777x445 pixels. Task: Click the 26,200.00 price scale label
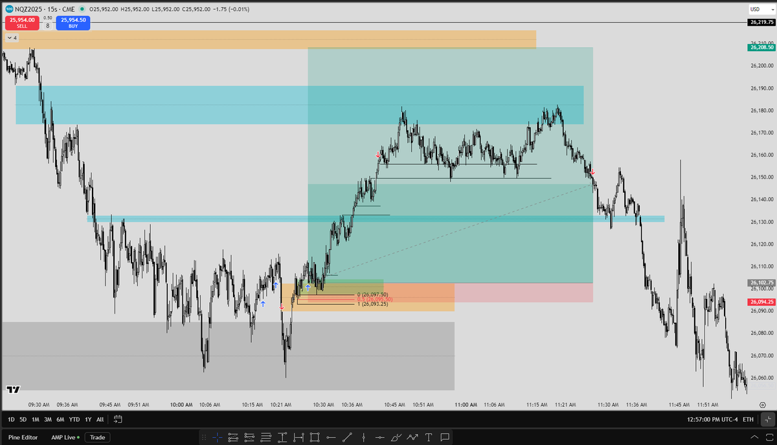click(x=761, y=65)
